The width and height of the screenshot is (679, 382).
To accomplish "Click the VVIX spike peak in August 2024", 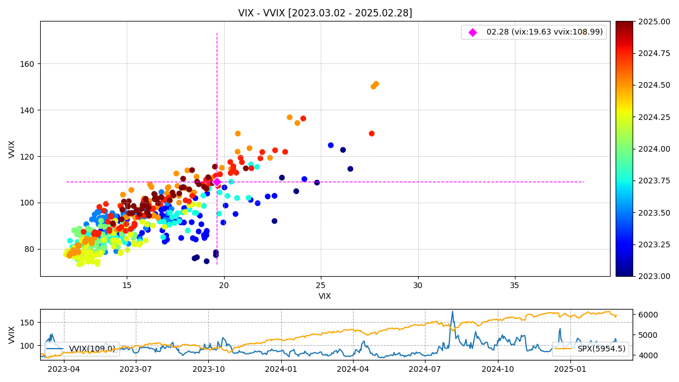I will click(452, 312).
